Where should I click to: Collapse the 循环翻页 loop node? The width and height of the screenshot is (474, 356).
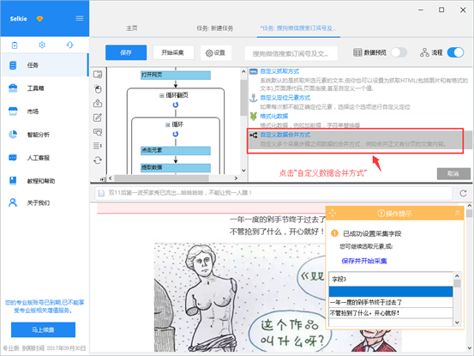[x=161, y=95]
